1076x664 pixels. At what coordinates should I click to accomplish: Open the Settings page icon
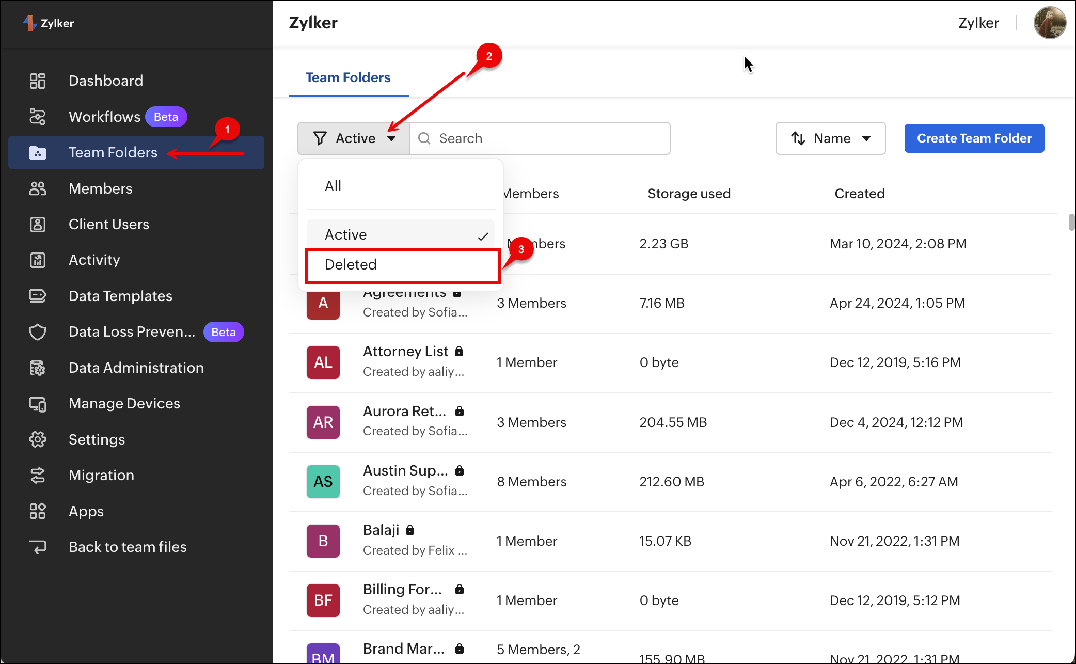click(x=38, y=439)
